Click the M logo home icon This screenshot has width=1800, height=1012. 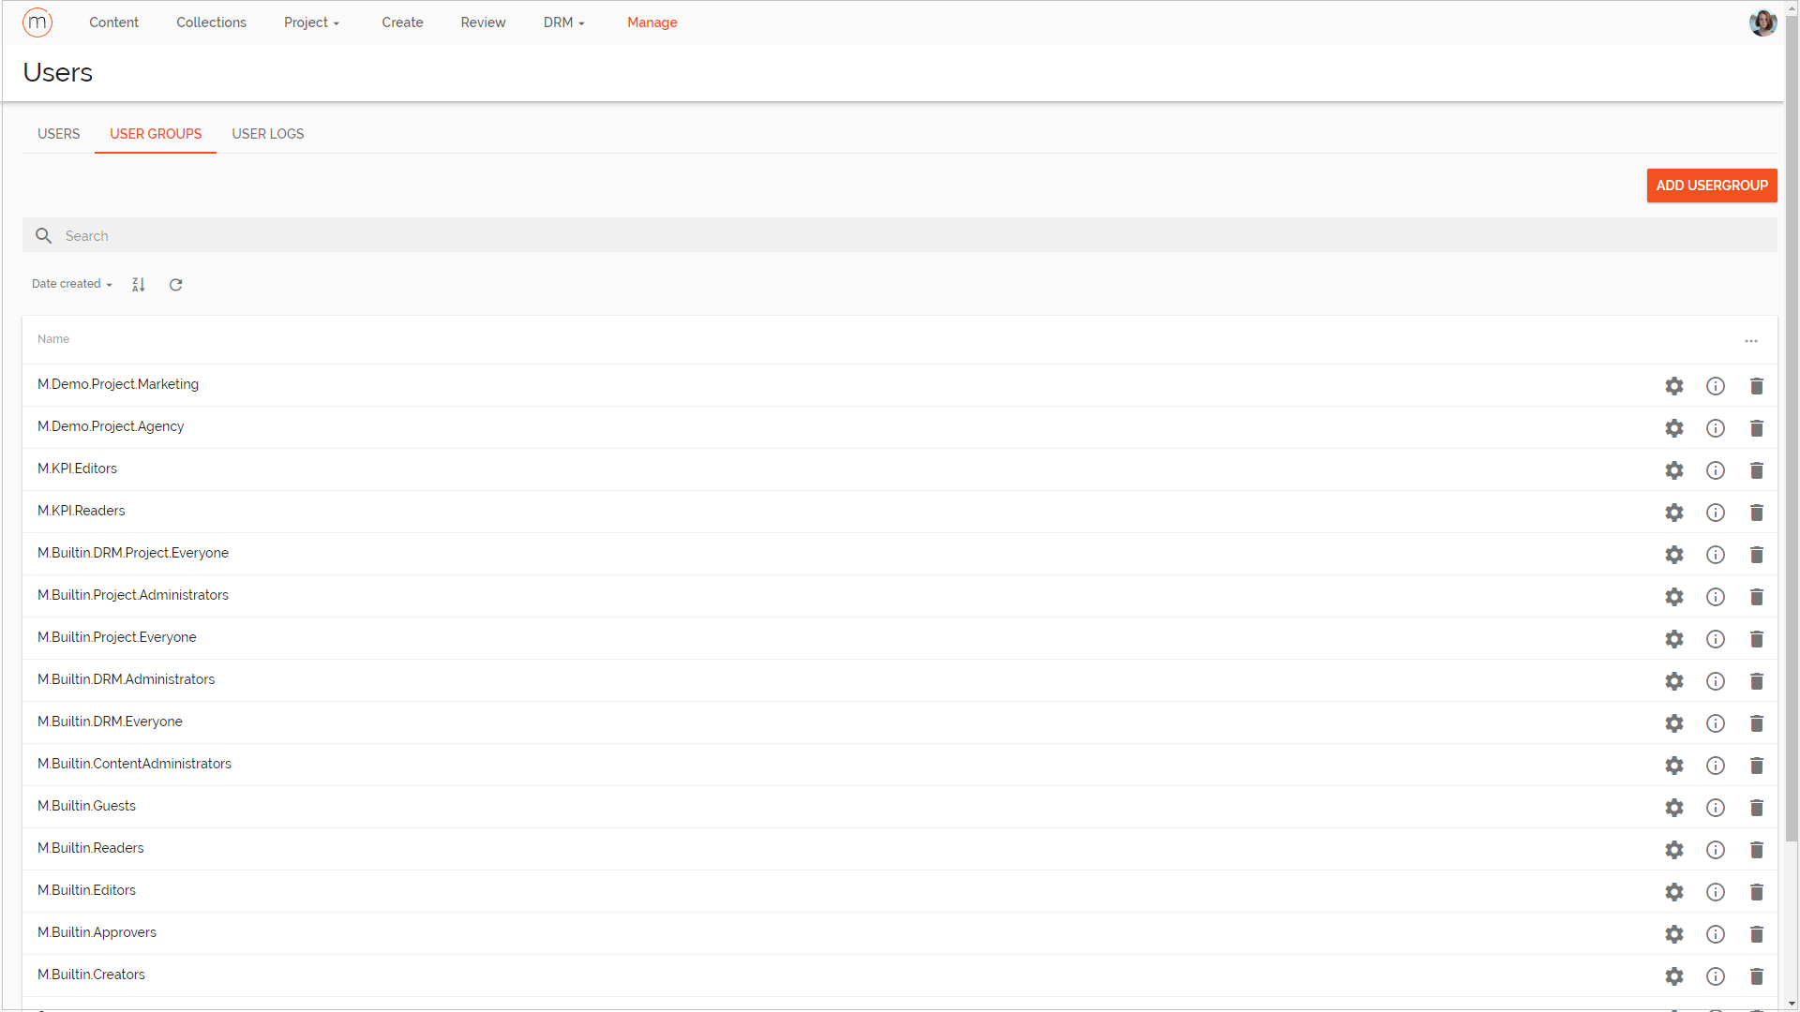[37, 22]
